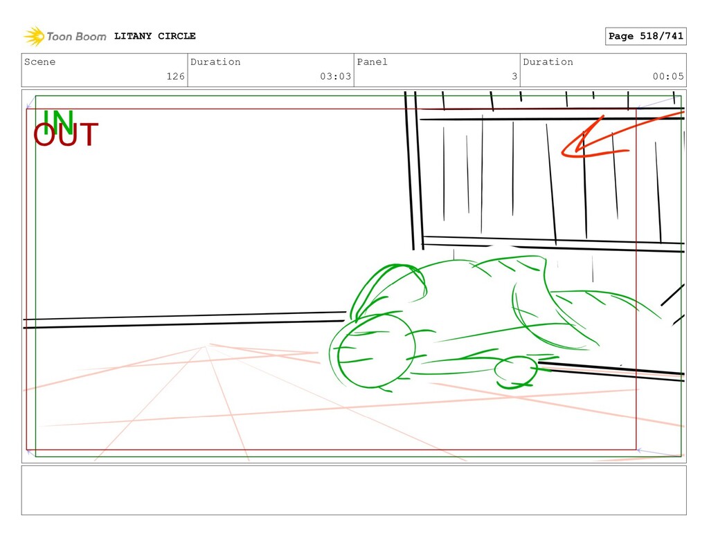
Task: Click the storyboard panel drawing thumbnail
Action: 354,276
